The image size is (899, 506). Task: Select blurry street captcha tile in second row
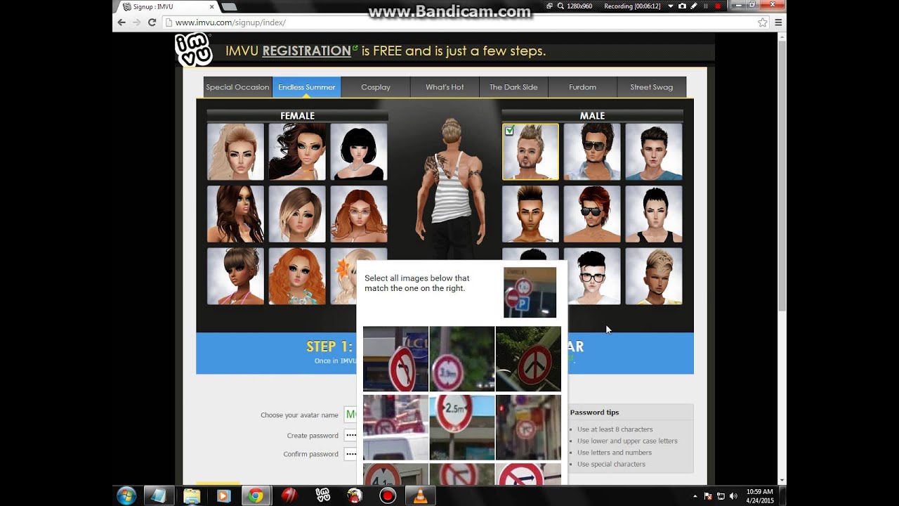click(x=528, y=427)
